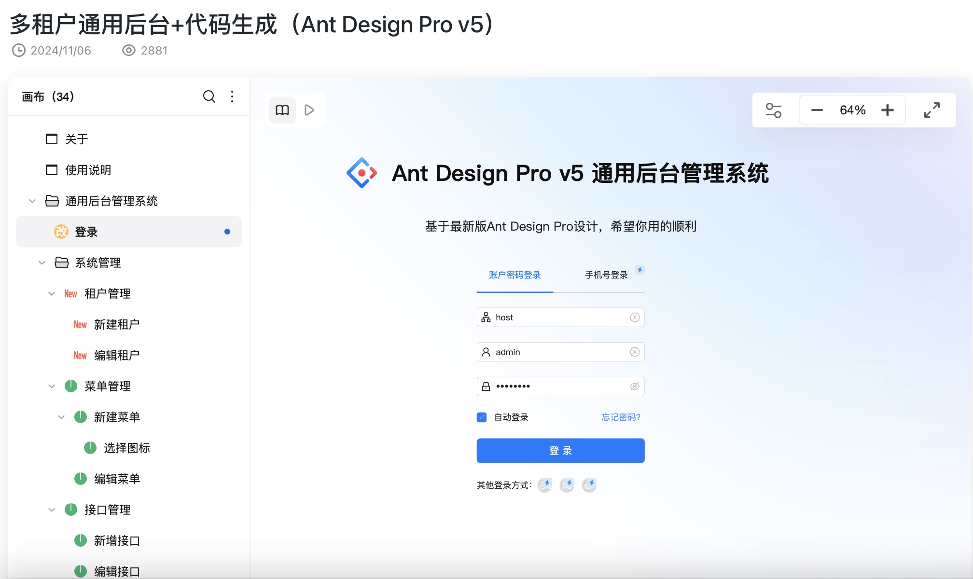The image size is (973, 579).
Task: Click the user icon in admin field
Action: (x=486, y=352)
